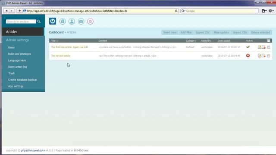Viewport: 276px width, 155px height.
Task: Open 'The newest article' title link
Action: coord(60,56)
